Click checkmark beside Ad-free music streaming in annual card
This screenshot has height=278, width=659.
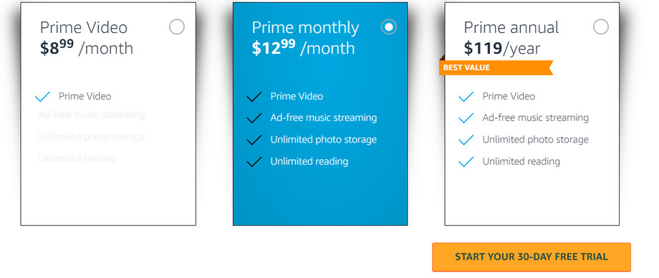[x=466, y=118]
